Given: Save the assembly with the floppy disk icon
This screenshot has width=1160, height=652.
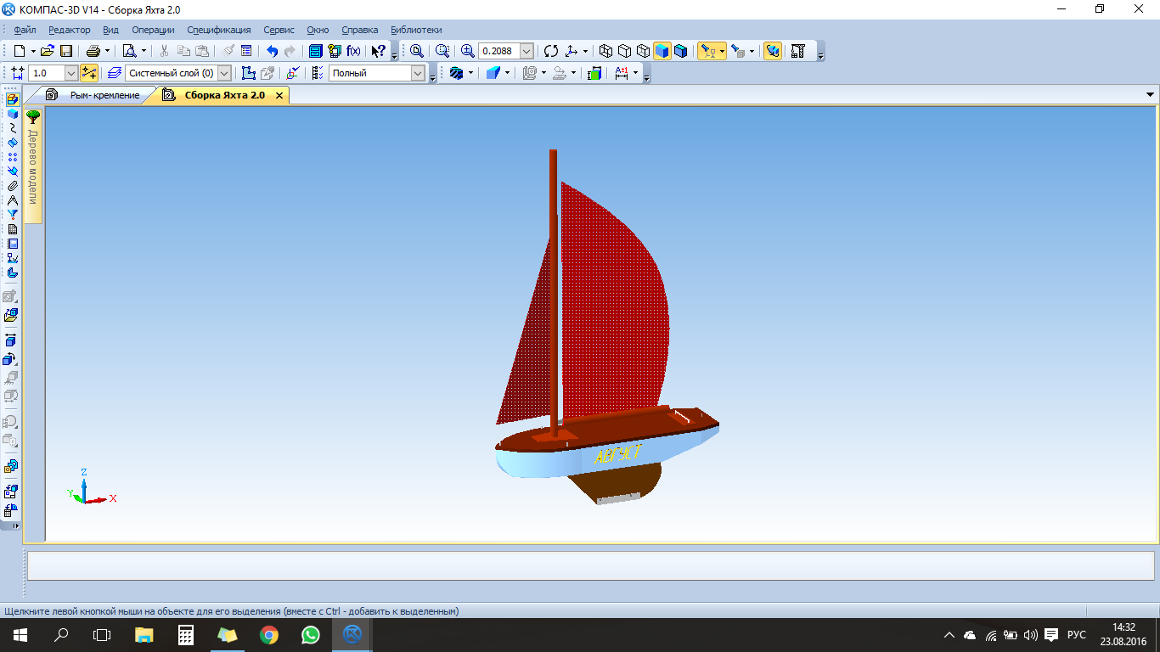Looking at the screenshot, I should coord(66,51).
